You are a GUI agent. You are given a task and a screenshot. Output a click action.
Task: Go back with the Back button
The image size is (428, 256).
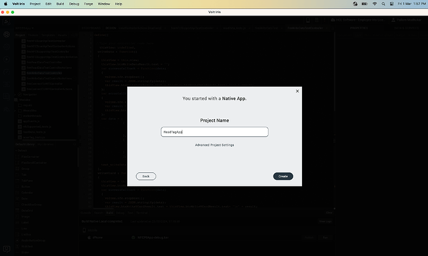pyautogui.click(x=146, y=176)
